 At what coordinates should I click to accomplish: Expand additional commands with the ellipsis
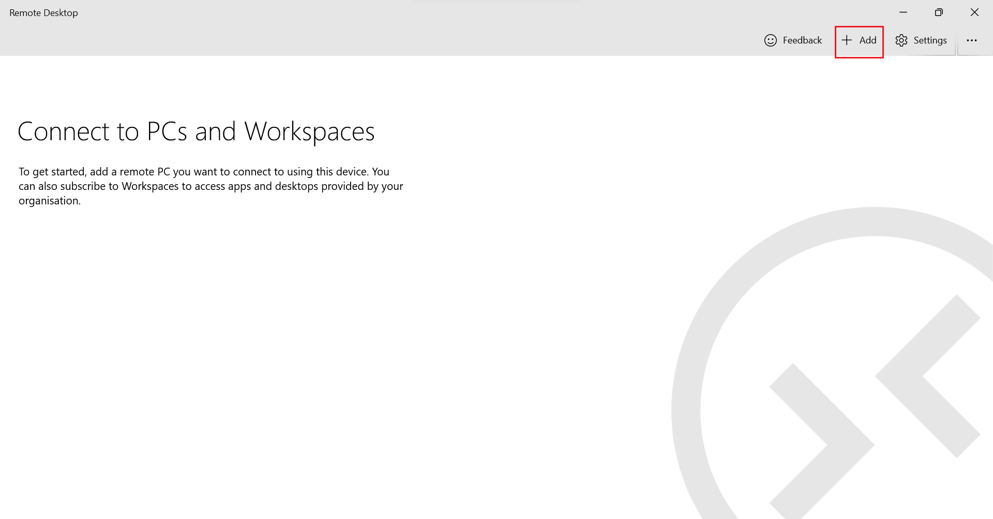pos(972,40)
